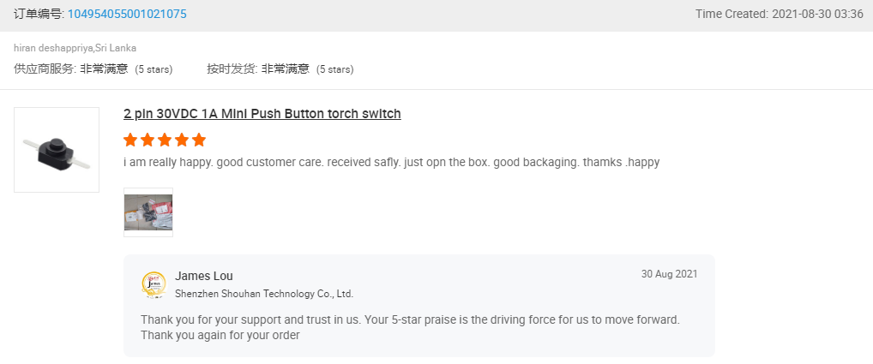Select the James Lou replier name
Viewport: 873px width, 364px height.
pyautogui.click(x=204, y=276)
